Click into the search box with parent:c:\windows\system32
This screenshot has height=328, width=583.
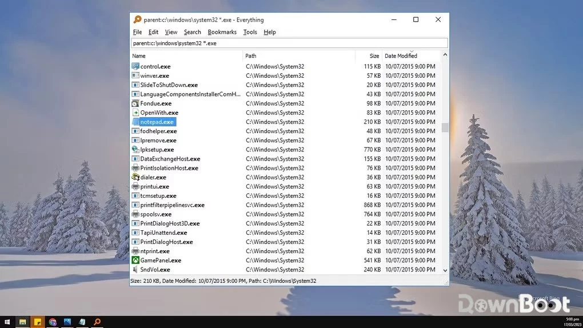click(289, 43)
